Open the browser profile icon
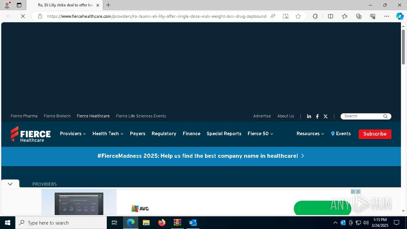Screen dimensions: 407x229 tap(7, 5)
